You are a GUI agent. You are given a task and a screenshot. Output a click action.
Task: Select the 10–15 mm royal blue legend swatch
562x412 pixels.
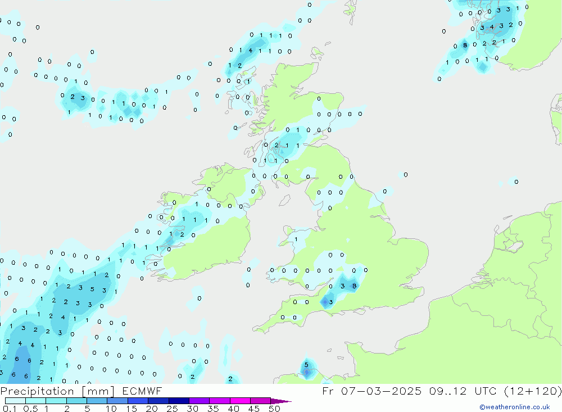pos(117,401)
